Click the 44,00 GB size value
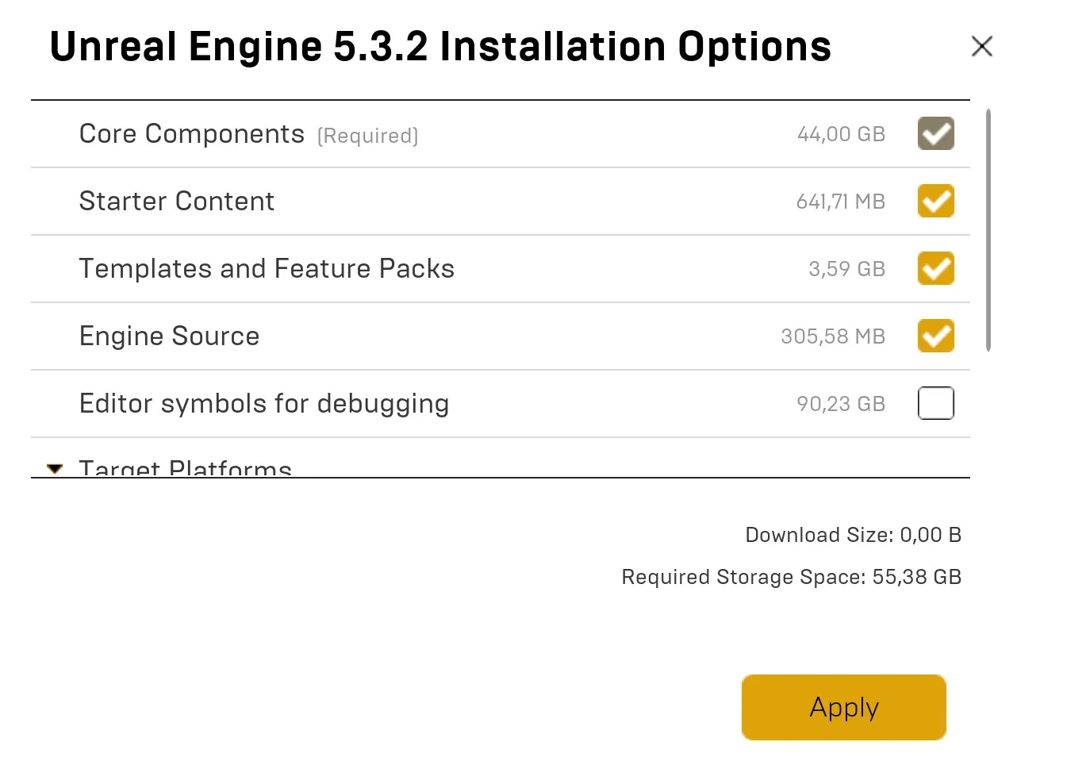 [x=841, y=134]
